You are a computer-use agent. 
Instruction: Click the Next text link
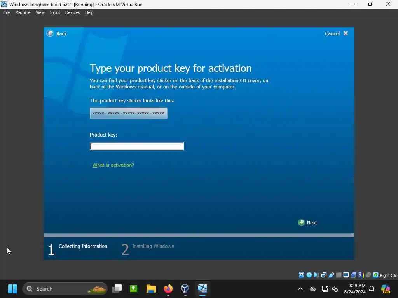(x=312, y=222)
